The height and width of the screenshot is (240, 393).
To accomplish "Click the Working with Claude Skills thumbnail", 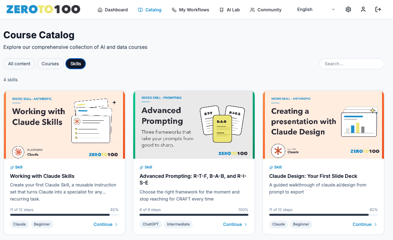I will 64,125.
